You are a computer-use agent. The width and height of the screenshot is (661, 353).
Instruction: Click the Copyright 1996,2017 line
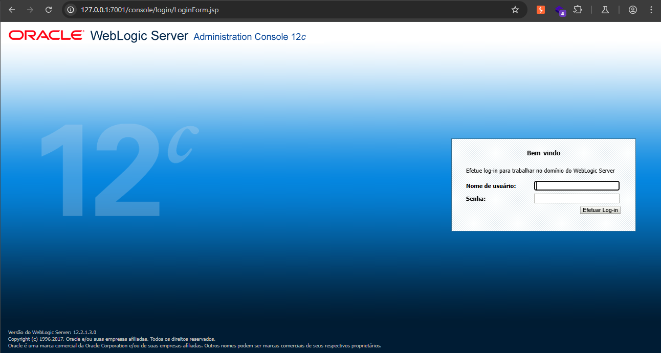point(112,339)
